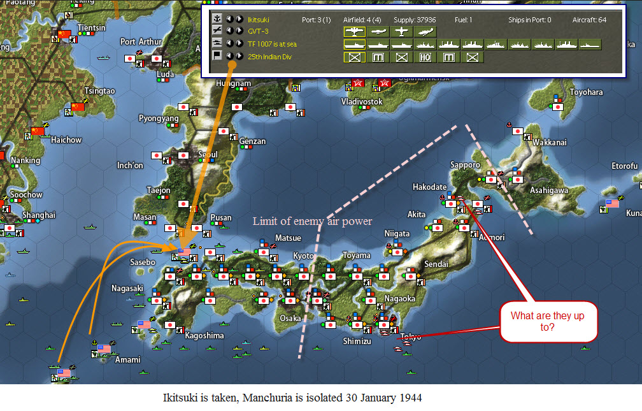Click the airplane icon beside GVT-3
Viewport: 642px width, 411px height.
point(217,31)
